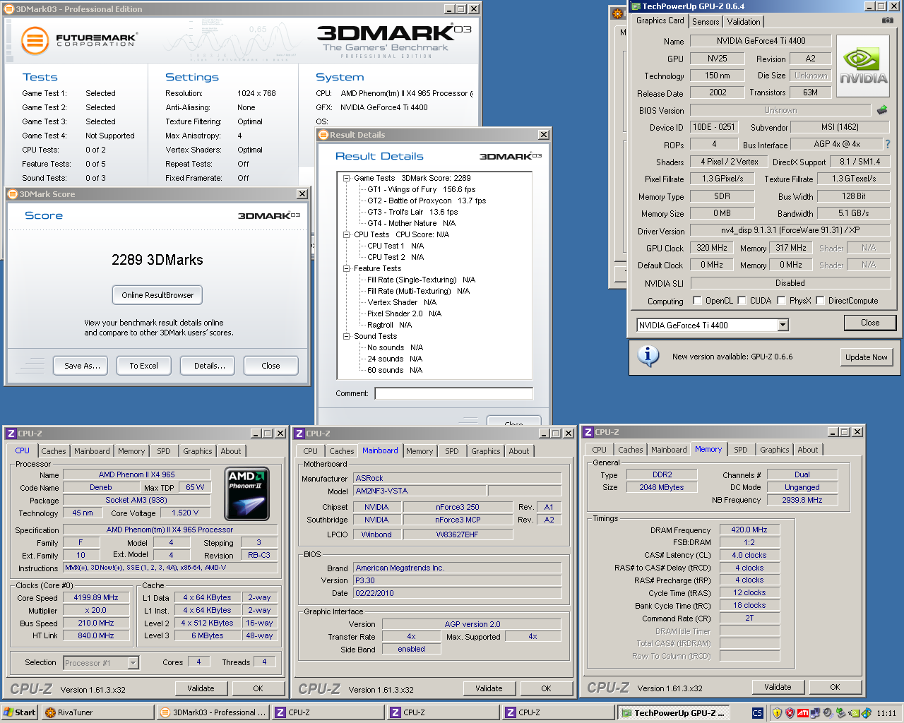This screenshot has width=904, height=723.
Task: Collapse the Sound Tests tree node
Action: [347, 336]
